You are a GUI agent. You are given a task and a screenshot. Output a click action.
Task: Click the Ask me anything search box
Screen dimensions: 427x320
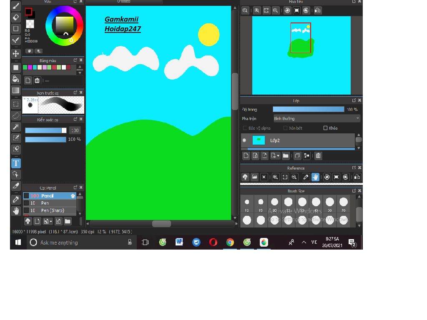(x=82, y=242)
